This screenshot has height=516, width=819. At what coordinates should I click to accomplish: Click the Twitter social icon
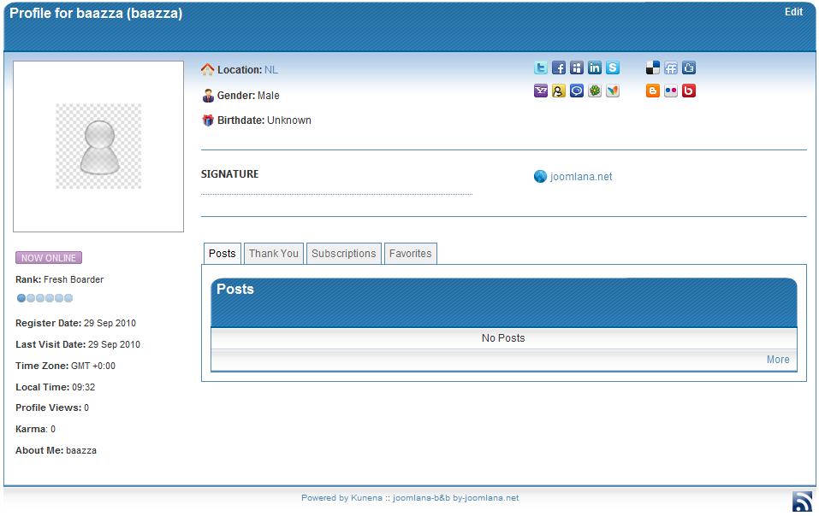[x=541, y=68]
